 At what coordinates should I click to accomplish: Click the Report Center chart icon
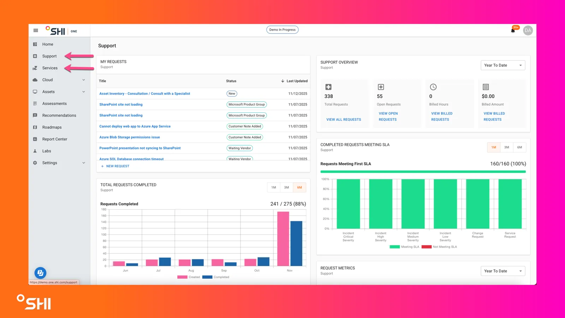tap(35, 139)
